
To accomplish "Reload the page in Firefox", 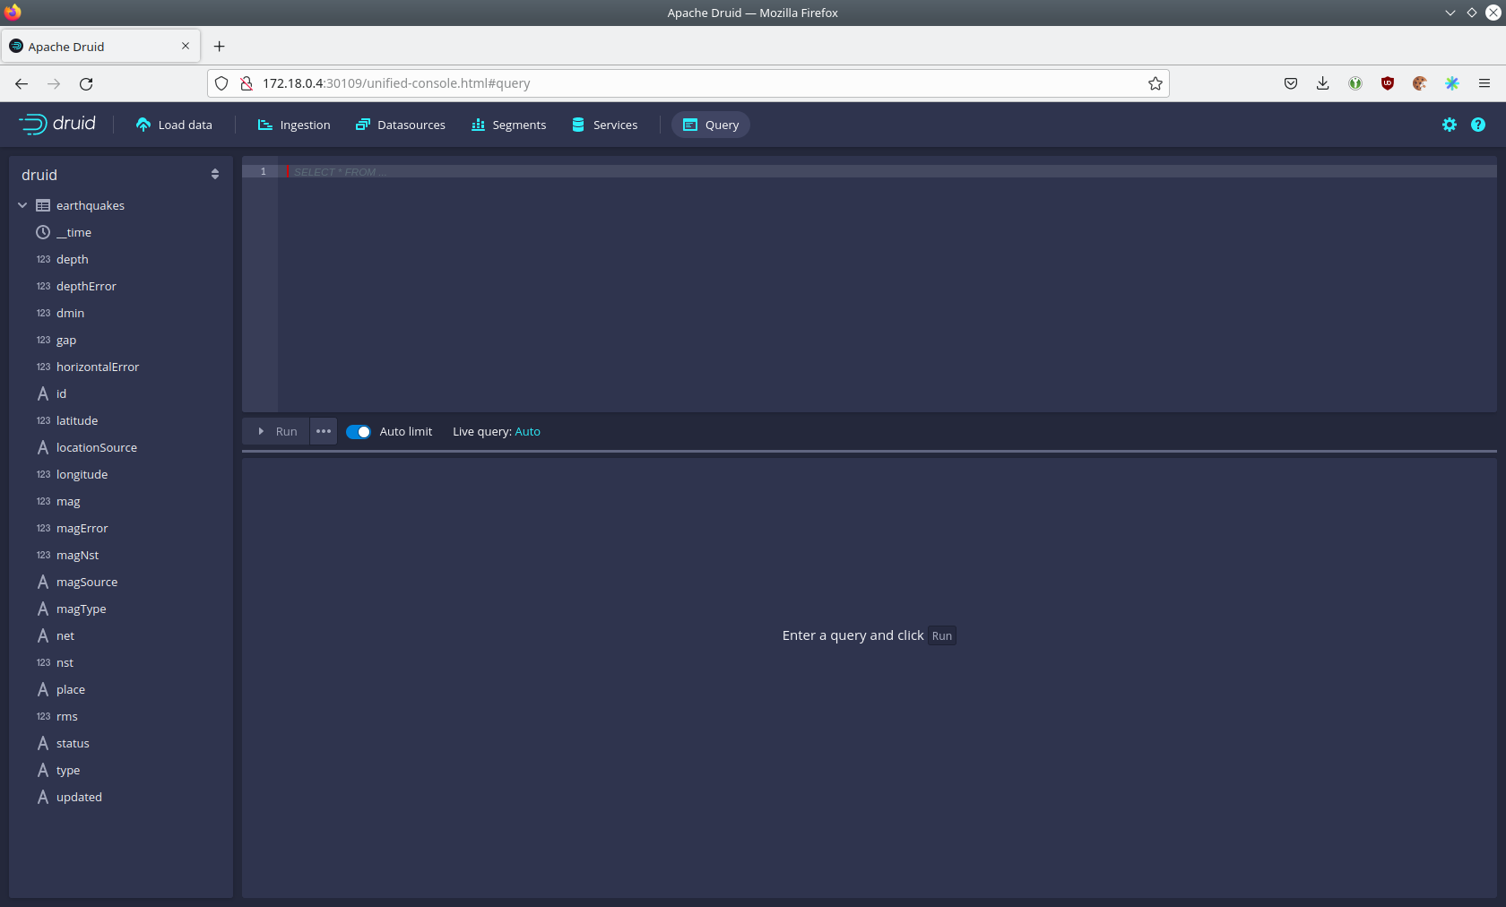I will [86, 83].
